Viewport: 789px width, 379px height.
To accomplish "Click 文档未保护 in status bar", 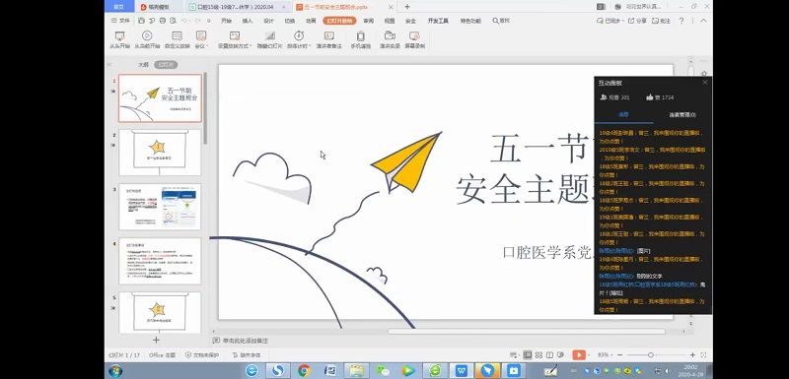I will 202,355.
